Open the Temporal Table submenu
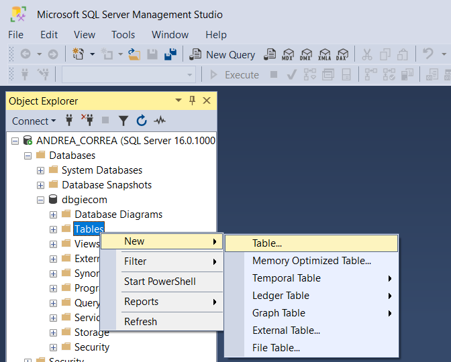The width and height of the screenshot is (451, 362). [311, 278]
